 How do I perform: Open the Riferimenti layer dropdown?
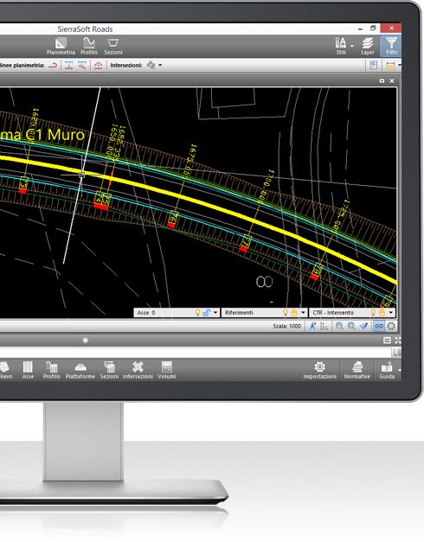pos(303,312)
